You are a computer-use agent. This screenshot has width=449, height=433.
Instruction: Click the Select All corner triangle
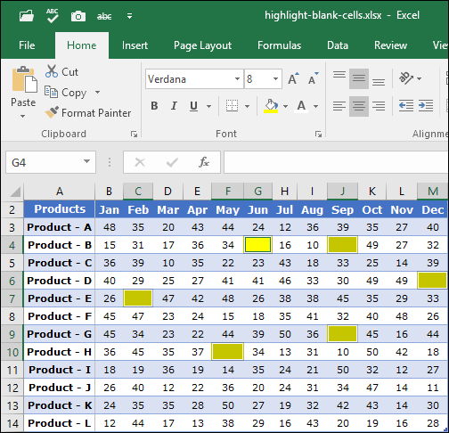pos(15,192)
